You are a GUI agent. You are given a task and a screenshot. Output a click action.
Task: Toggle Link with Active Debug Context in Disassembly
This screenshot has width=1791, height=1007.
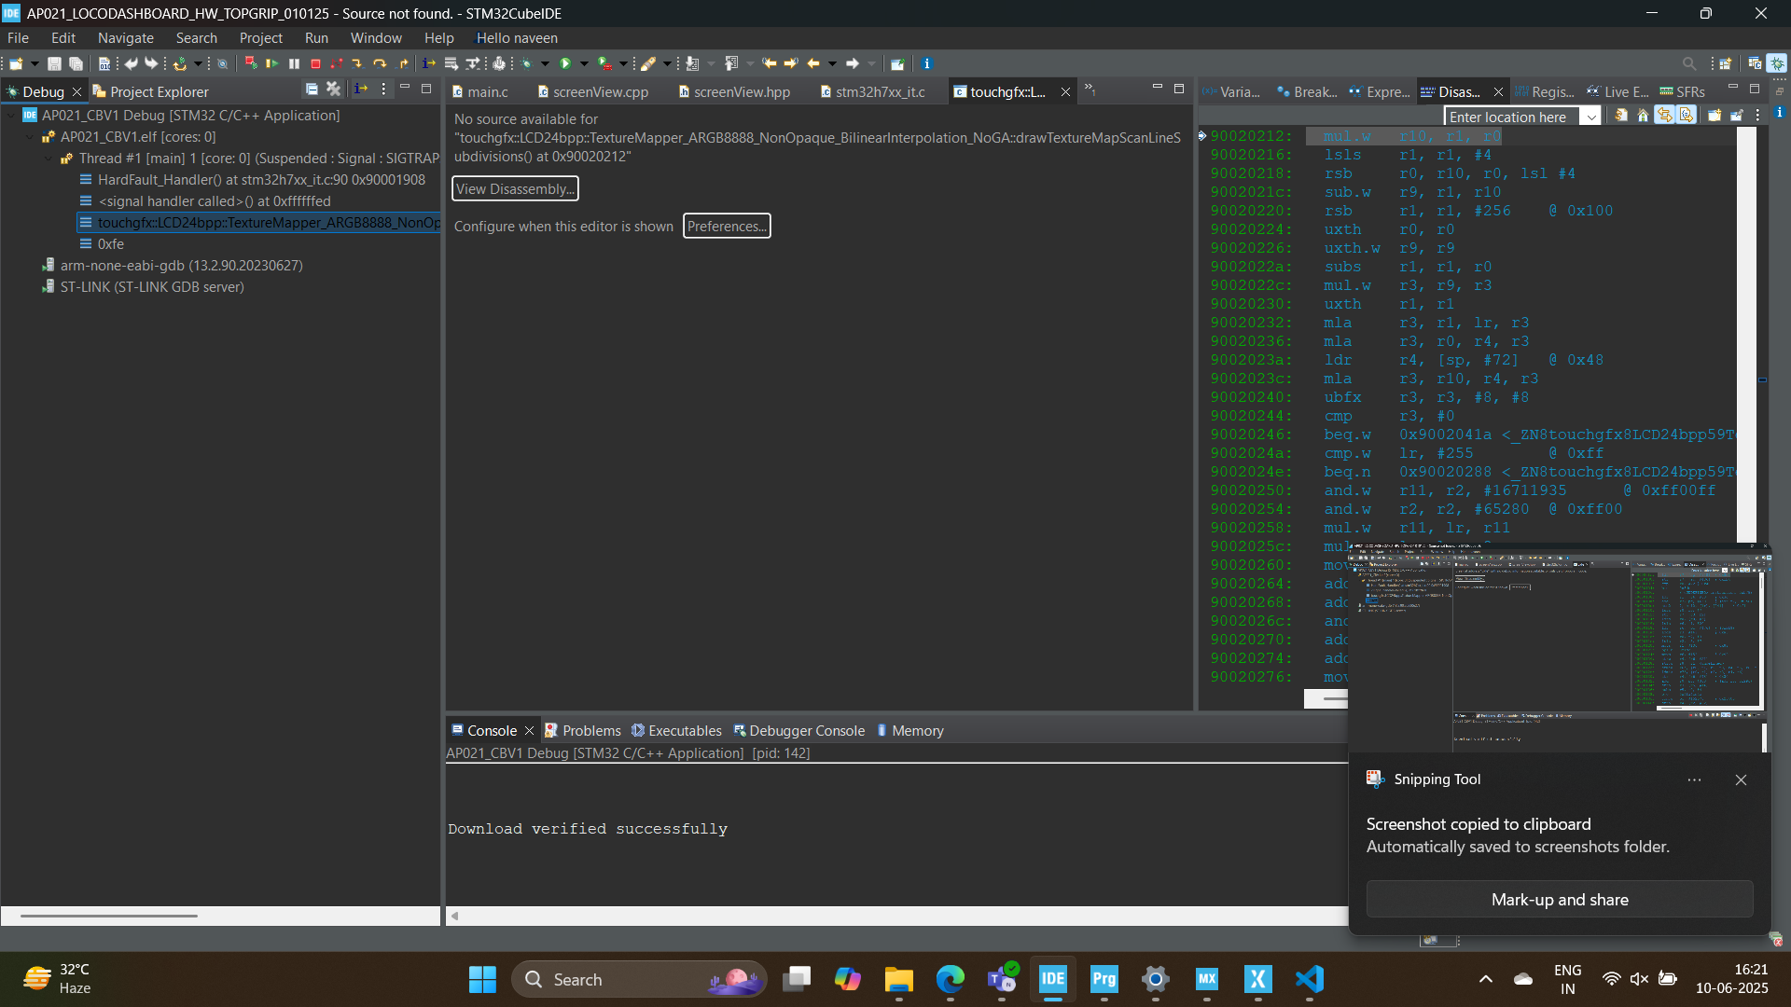[1664, 116]
